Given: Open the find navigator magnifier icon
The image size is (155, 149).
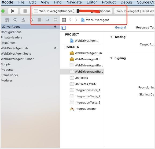Looking at the screenshot, I should point(15,20).
